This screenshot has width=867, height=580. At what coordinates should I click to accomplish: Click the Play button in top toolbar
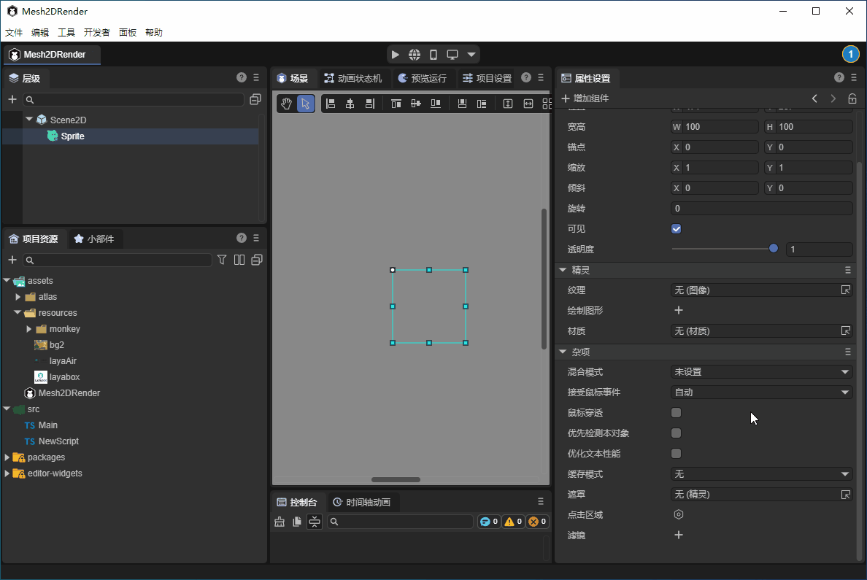coord(395,55)
